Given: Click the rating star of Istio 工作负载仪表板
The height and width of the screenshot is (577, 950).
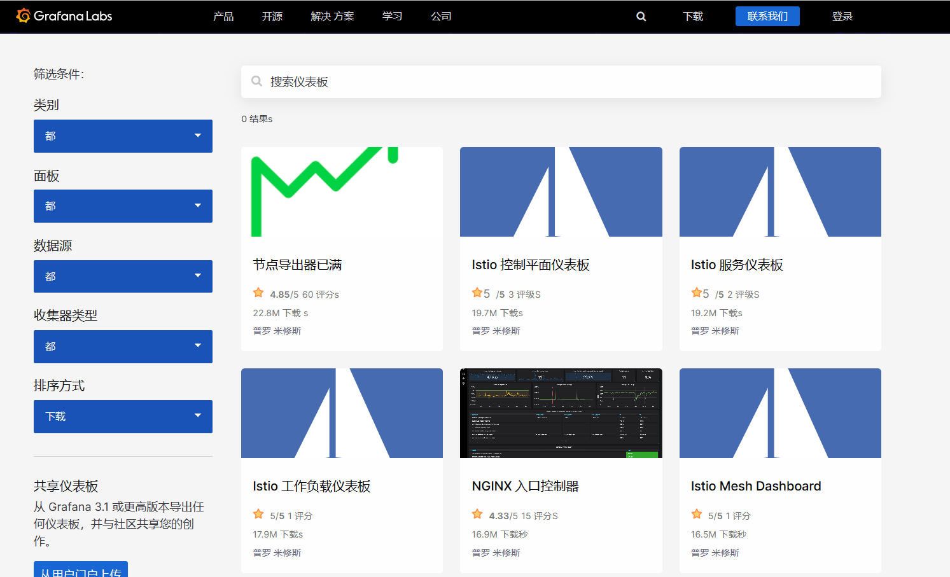Looking at the screenshot, I should pyautogui.click(x=258, y=514).
